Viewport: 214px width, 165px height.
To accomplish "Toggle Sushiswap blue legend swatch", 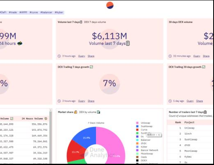I will 137,126.
